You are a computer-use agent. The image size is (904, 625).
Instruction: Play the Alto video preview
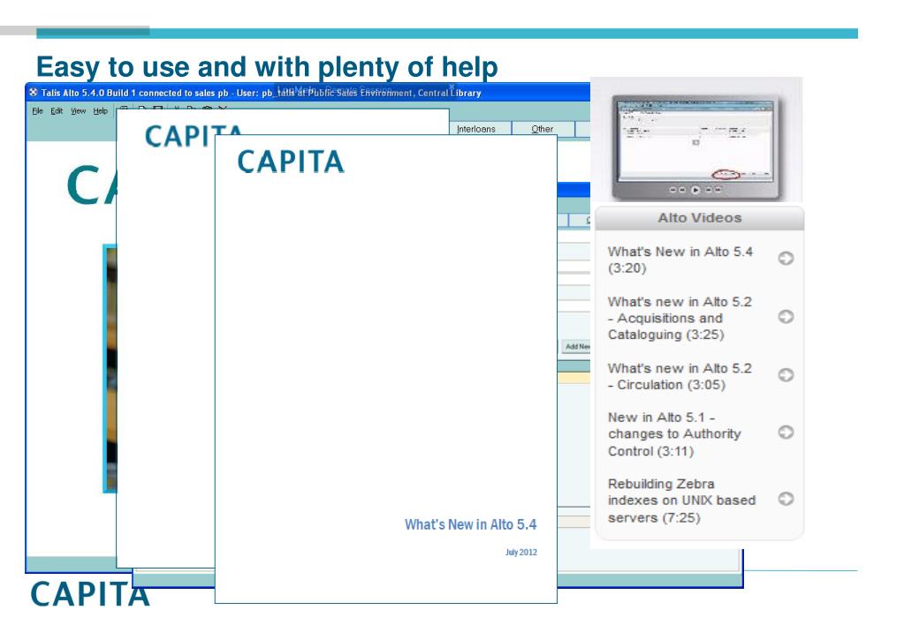click(695, 190)
